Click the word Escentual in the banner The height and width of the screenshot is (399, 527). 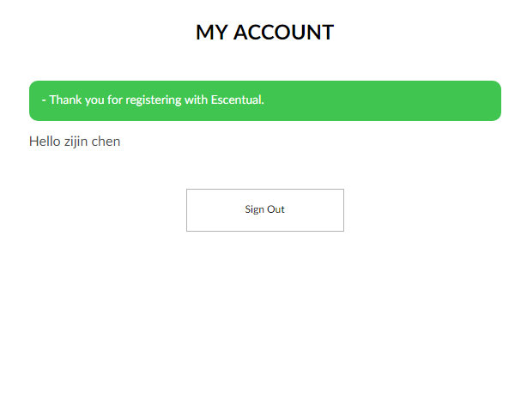pos(237,100)
